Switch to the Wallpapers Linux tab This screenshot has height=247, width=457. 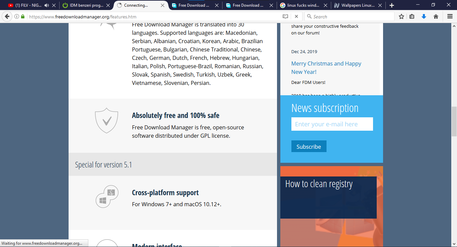click(358, 5)
